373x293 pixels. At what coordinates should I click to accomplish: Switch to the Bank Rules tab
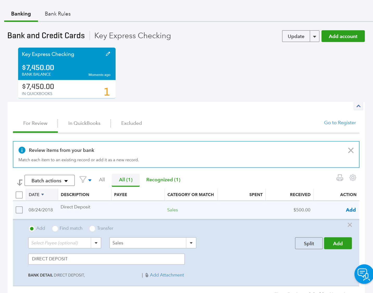(x=58, y=14)
